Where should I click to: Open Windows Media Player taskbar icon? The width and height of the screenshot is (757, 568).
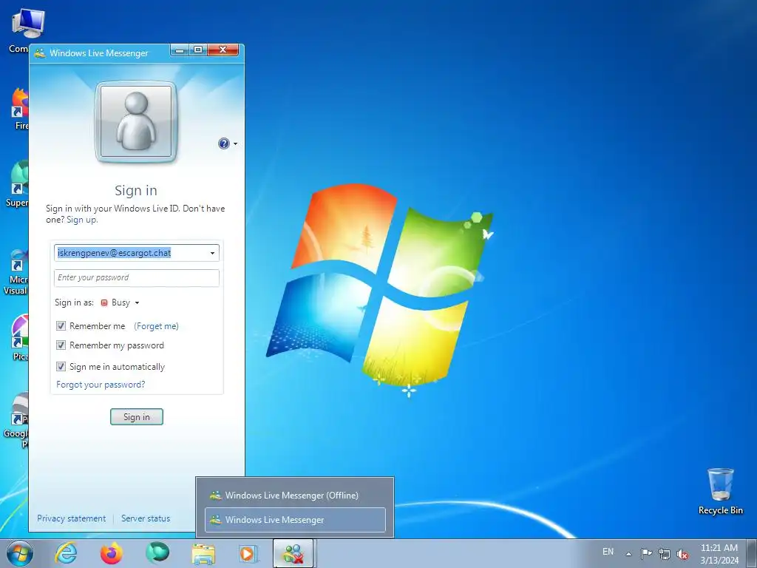coord(249,553)
